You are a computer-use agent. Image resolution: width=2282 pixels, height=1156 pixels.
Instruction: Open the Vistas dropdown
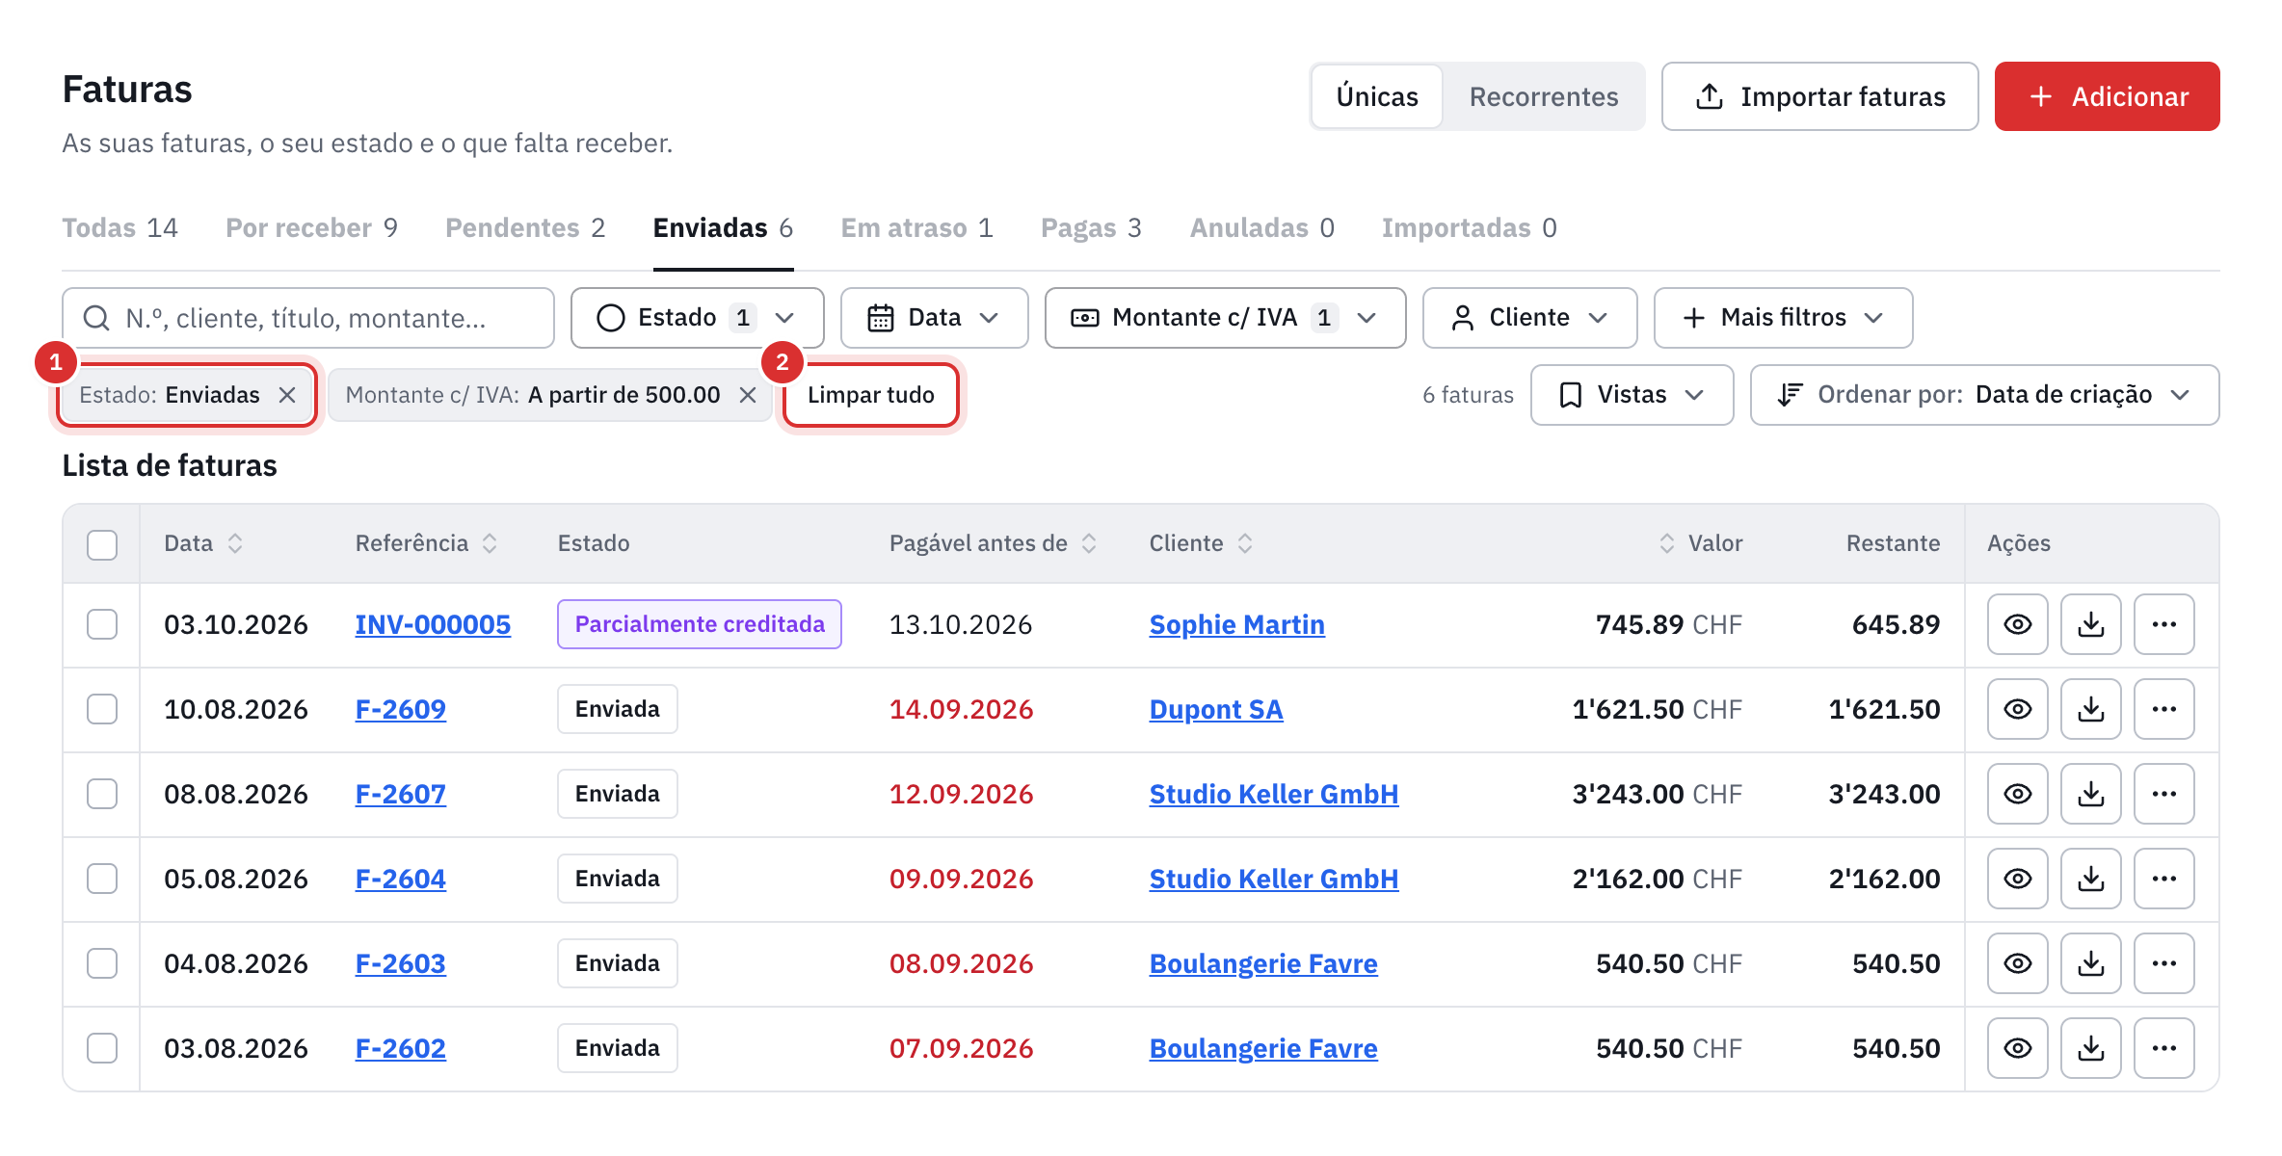[1632, 395]
